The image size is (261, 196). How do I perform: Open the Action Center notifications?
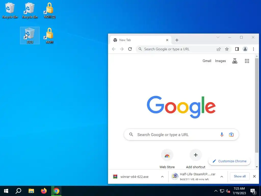(253, 191)
